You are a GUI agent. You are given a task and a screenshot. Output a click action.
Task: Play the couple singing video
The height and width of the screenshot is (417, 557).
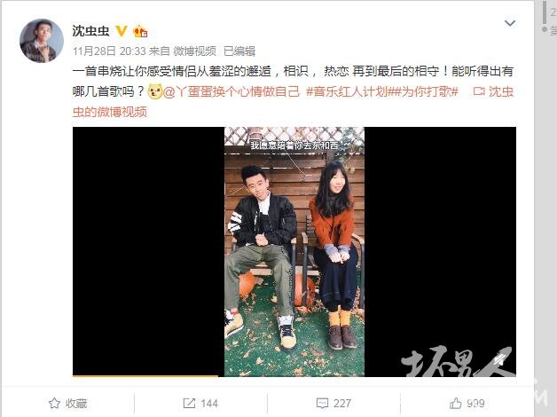294,251
